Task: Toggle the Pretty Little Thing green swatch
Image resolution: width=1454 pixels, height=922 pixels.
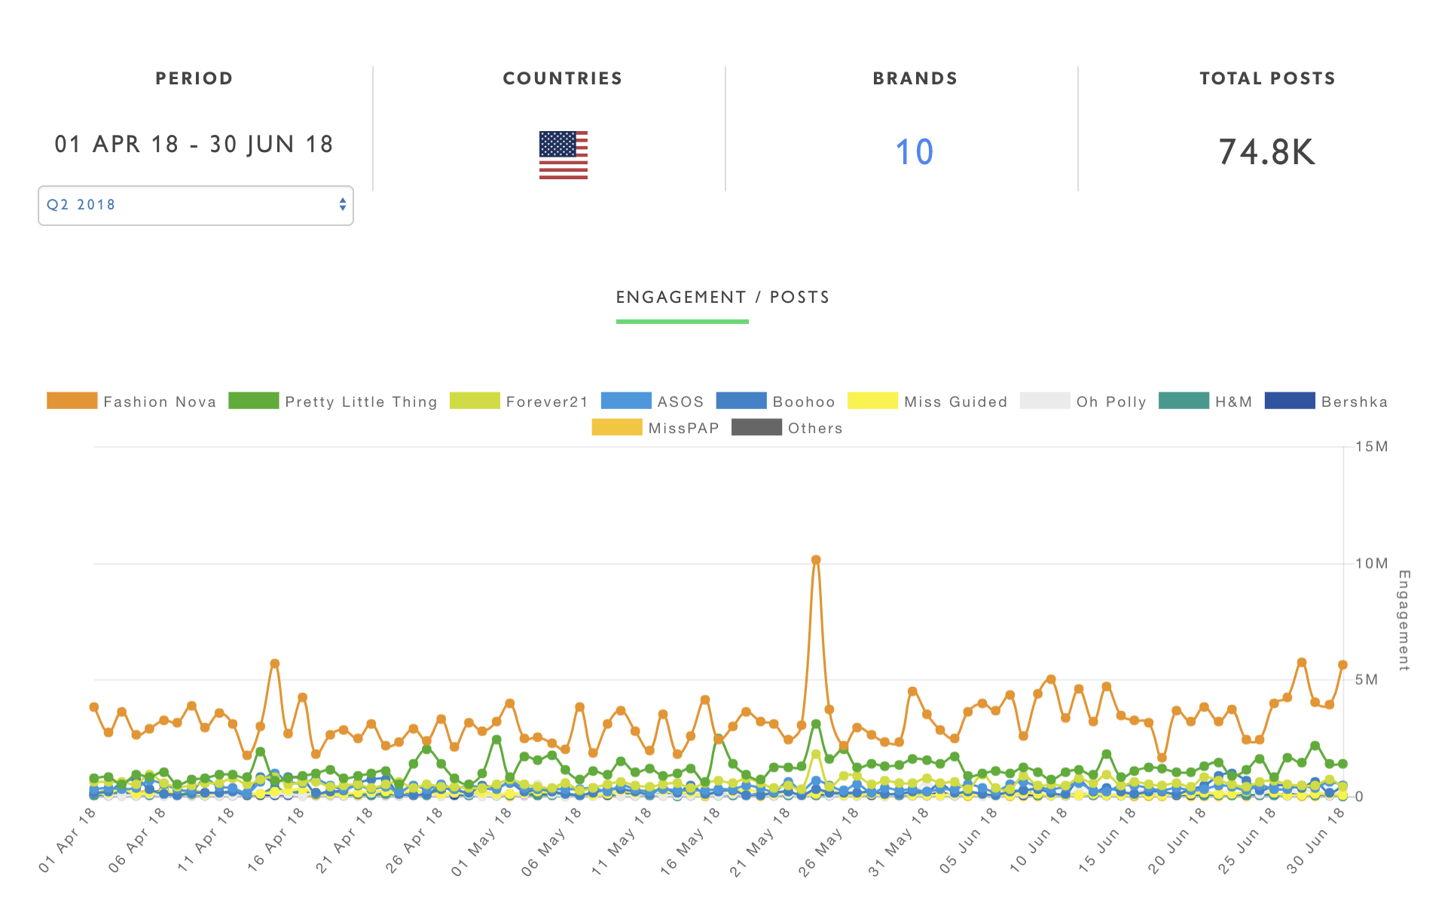Action: (x=253, y=401)
